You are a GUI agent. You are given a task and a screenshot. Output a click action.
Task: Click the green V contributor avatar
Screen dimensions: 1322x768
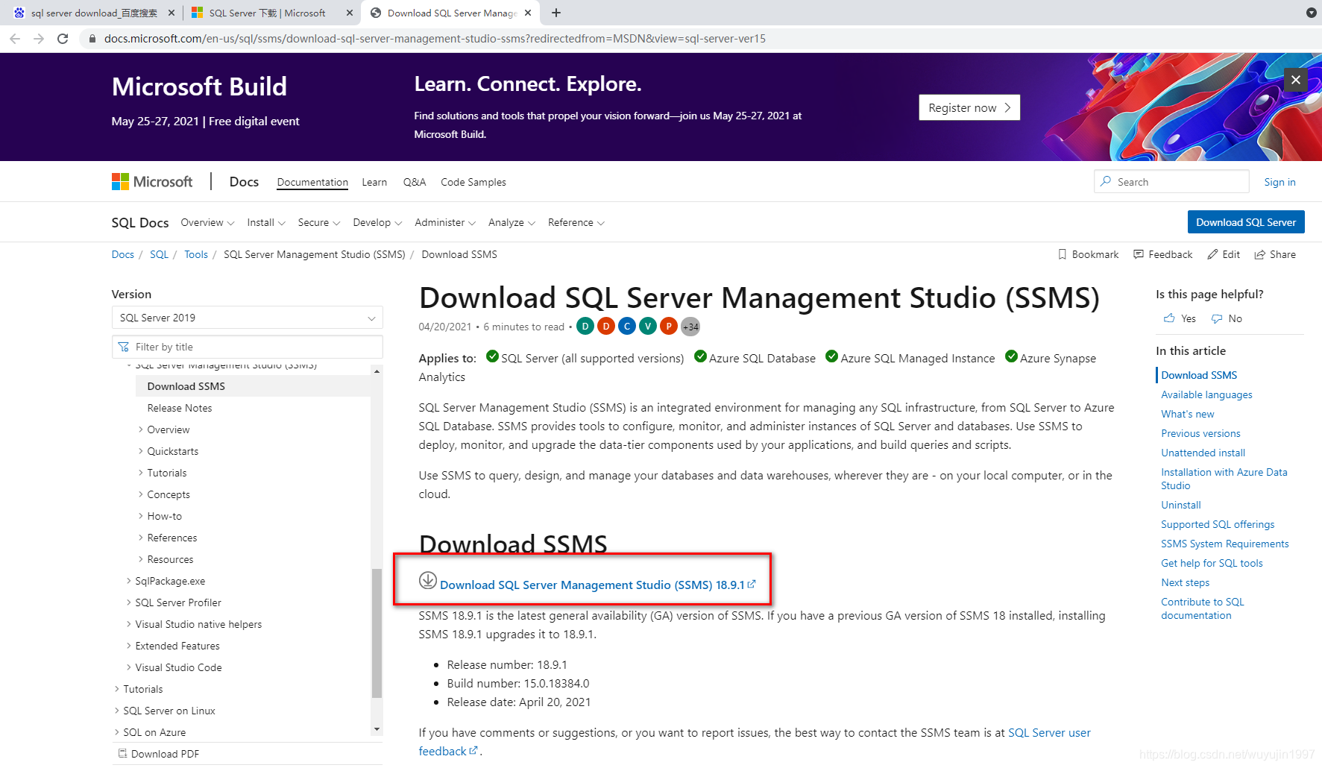point(648,326)
